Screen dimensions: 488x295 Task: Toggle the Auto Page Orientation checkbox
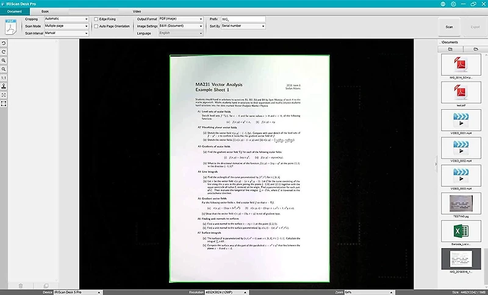pyautogui.click(x=96, y=26)
